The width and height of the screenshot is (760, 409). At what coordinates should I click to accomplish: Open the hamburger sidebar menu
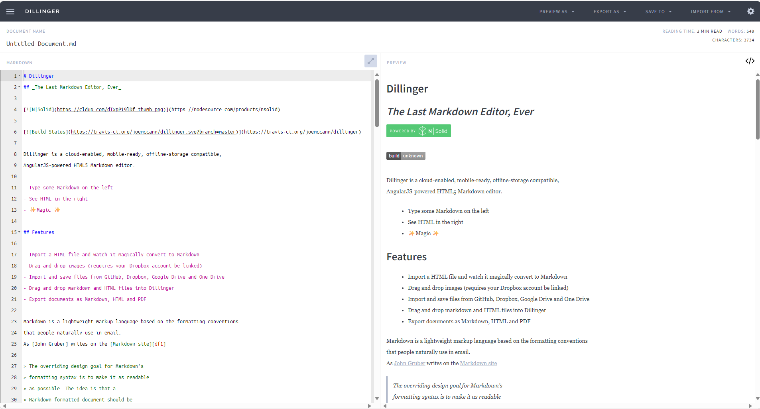tap(10, 12)
